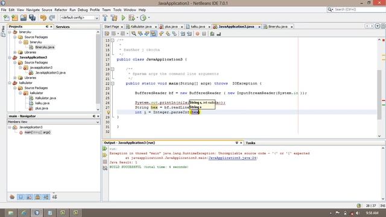The width and height of the screenshot is (386, 217).
Task: Open the Source menu
Action: click(47, 10)
